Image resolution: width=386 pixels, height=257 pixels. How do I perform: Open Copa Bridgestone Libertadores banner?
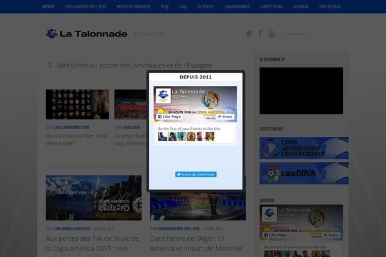click(304, 148)
